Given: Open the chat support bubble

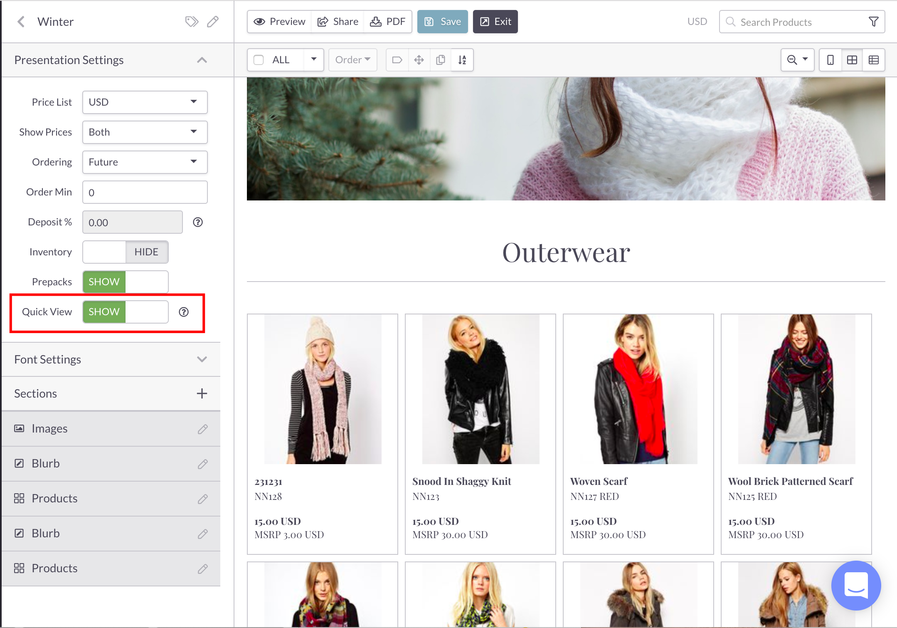Looking at the screenshot, I should (x=856, y=585).
